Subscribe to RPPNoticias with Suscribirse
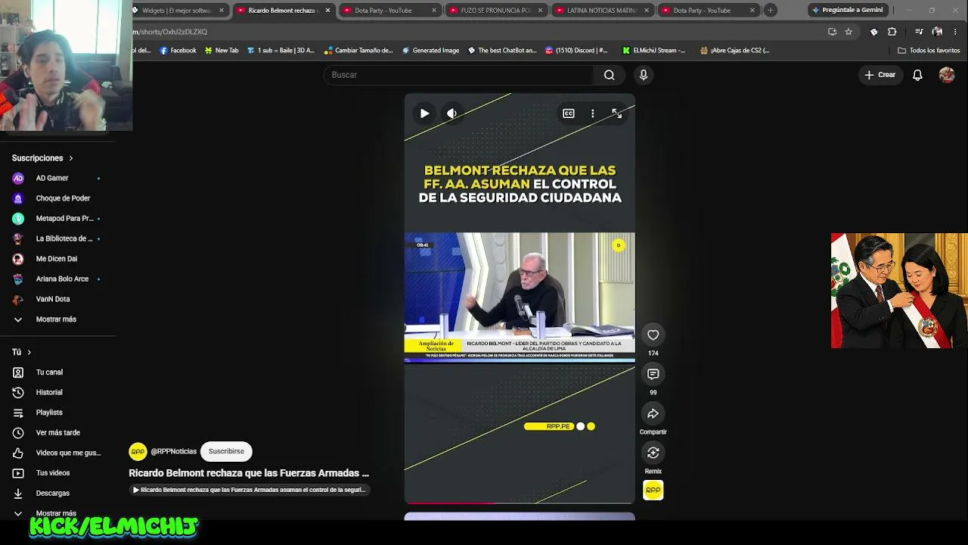The image size is (968, 545). click(x=226, y=451)
